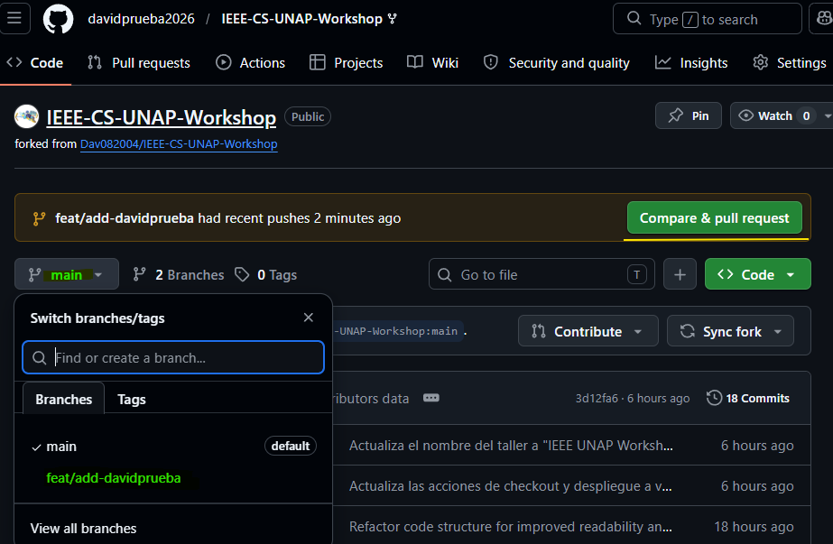Open the 2 Branches link

[x=179, y=274]
